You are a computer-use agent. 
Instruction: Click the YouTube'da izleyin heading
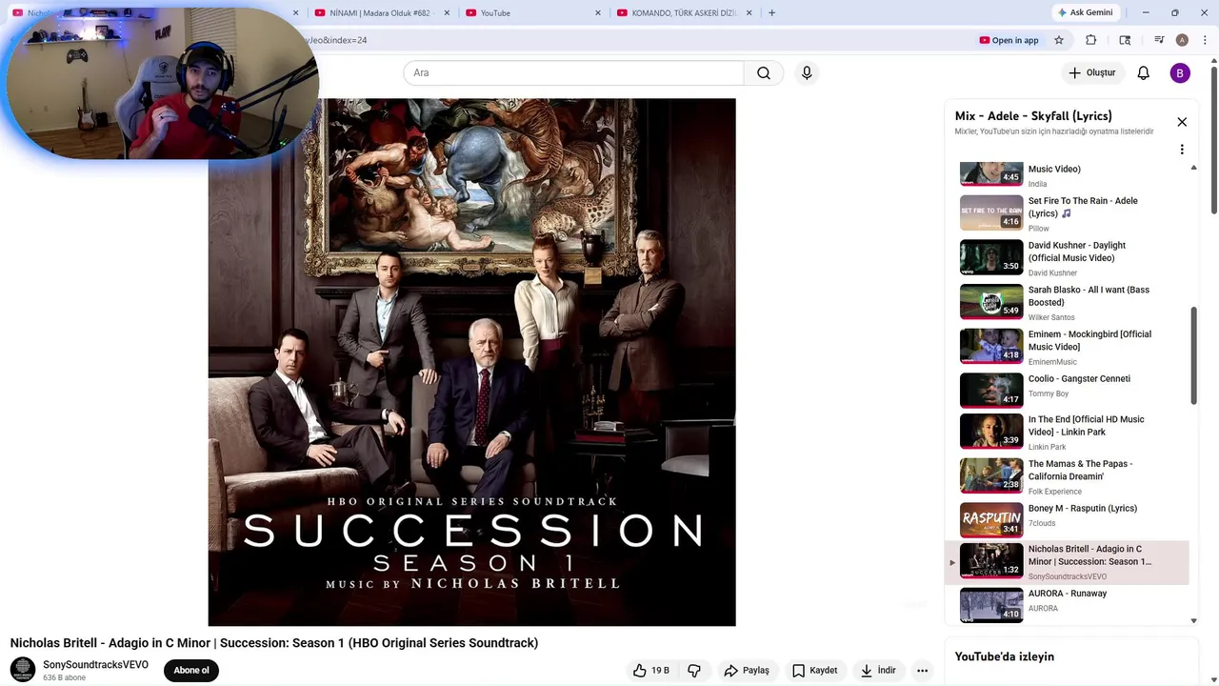click(x=1005, y=656)
